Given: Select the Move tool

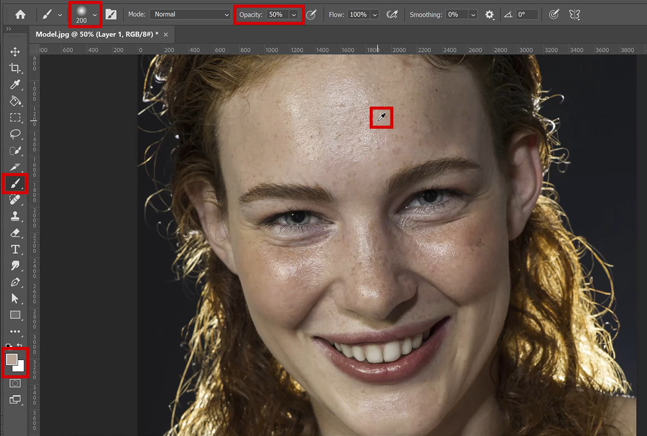Looking at the screenshot, I should tap(15, 52).
